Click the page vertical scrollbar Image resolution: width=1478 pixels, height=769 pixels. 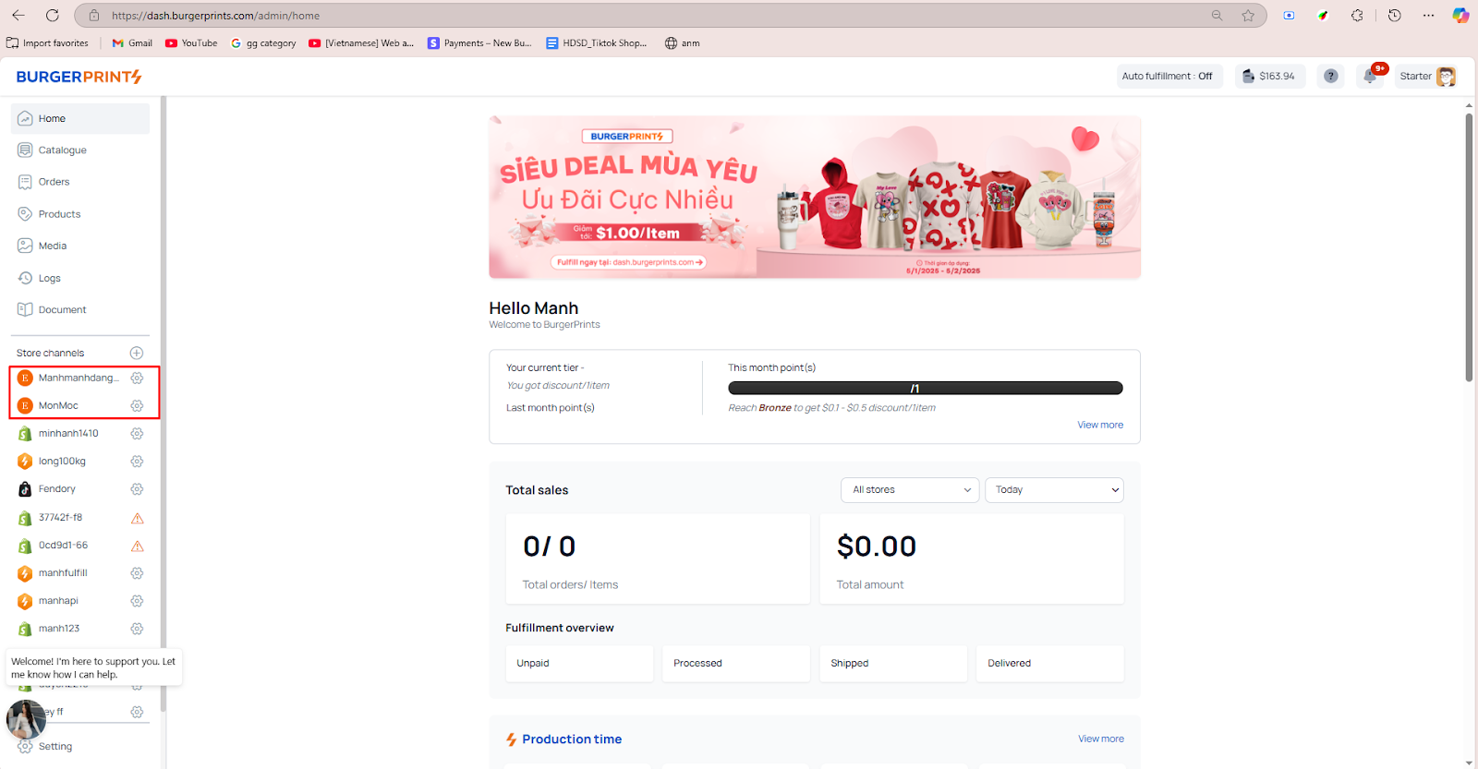(1469, 246)
